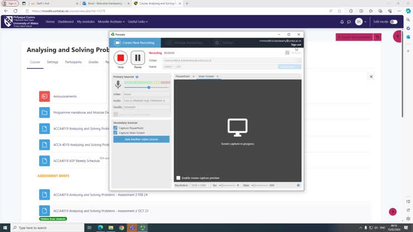Viewport: 413px width, 232px height.
Task: Click the help icon beside bitrate slider
Action: pos(298,185)
